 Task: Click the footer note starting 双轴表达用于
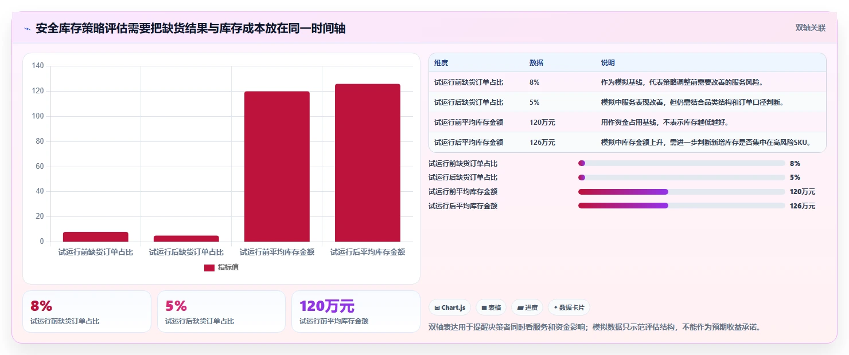tap(595, 328)
